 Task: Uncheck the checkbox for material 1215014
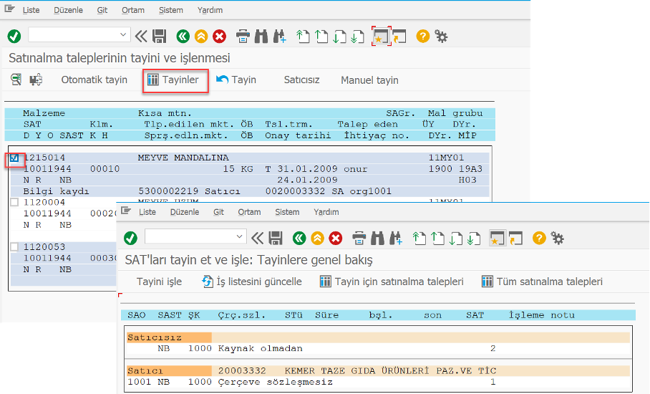point(14,158)
